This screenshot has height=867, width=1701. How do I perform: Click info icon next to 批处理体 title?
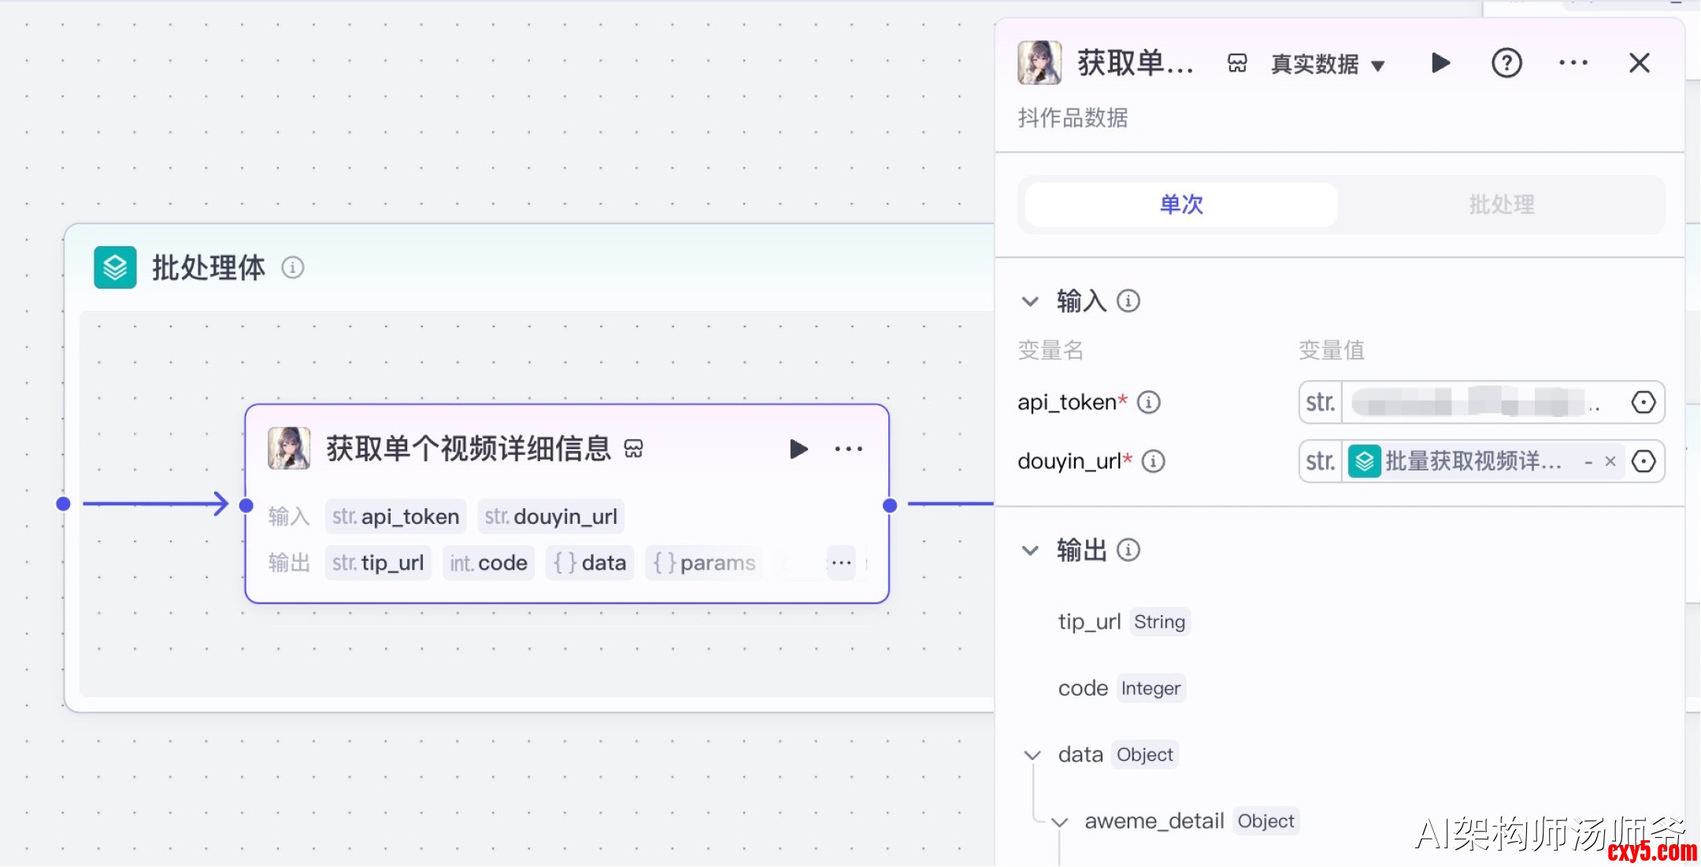coord(293,267)
